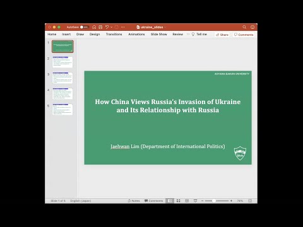Select slide 2 thumbnail
This screenshot has height=227, width=303.
(62, 62)
